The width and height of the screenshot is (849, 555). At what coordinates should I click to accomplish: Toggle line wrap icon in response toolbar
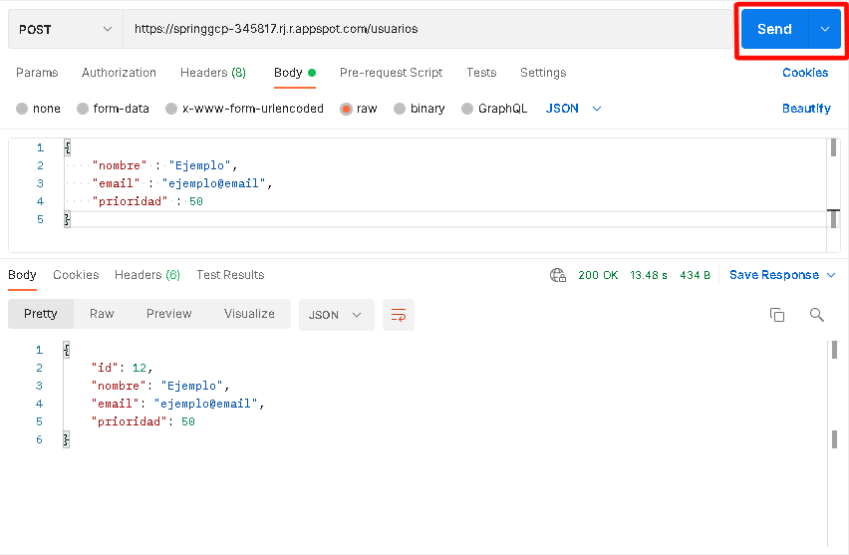(x=399, y=315)
